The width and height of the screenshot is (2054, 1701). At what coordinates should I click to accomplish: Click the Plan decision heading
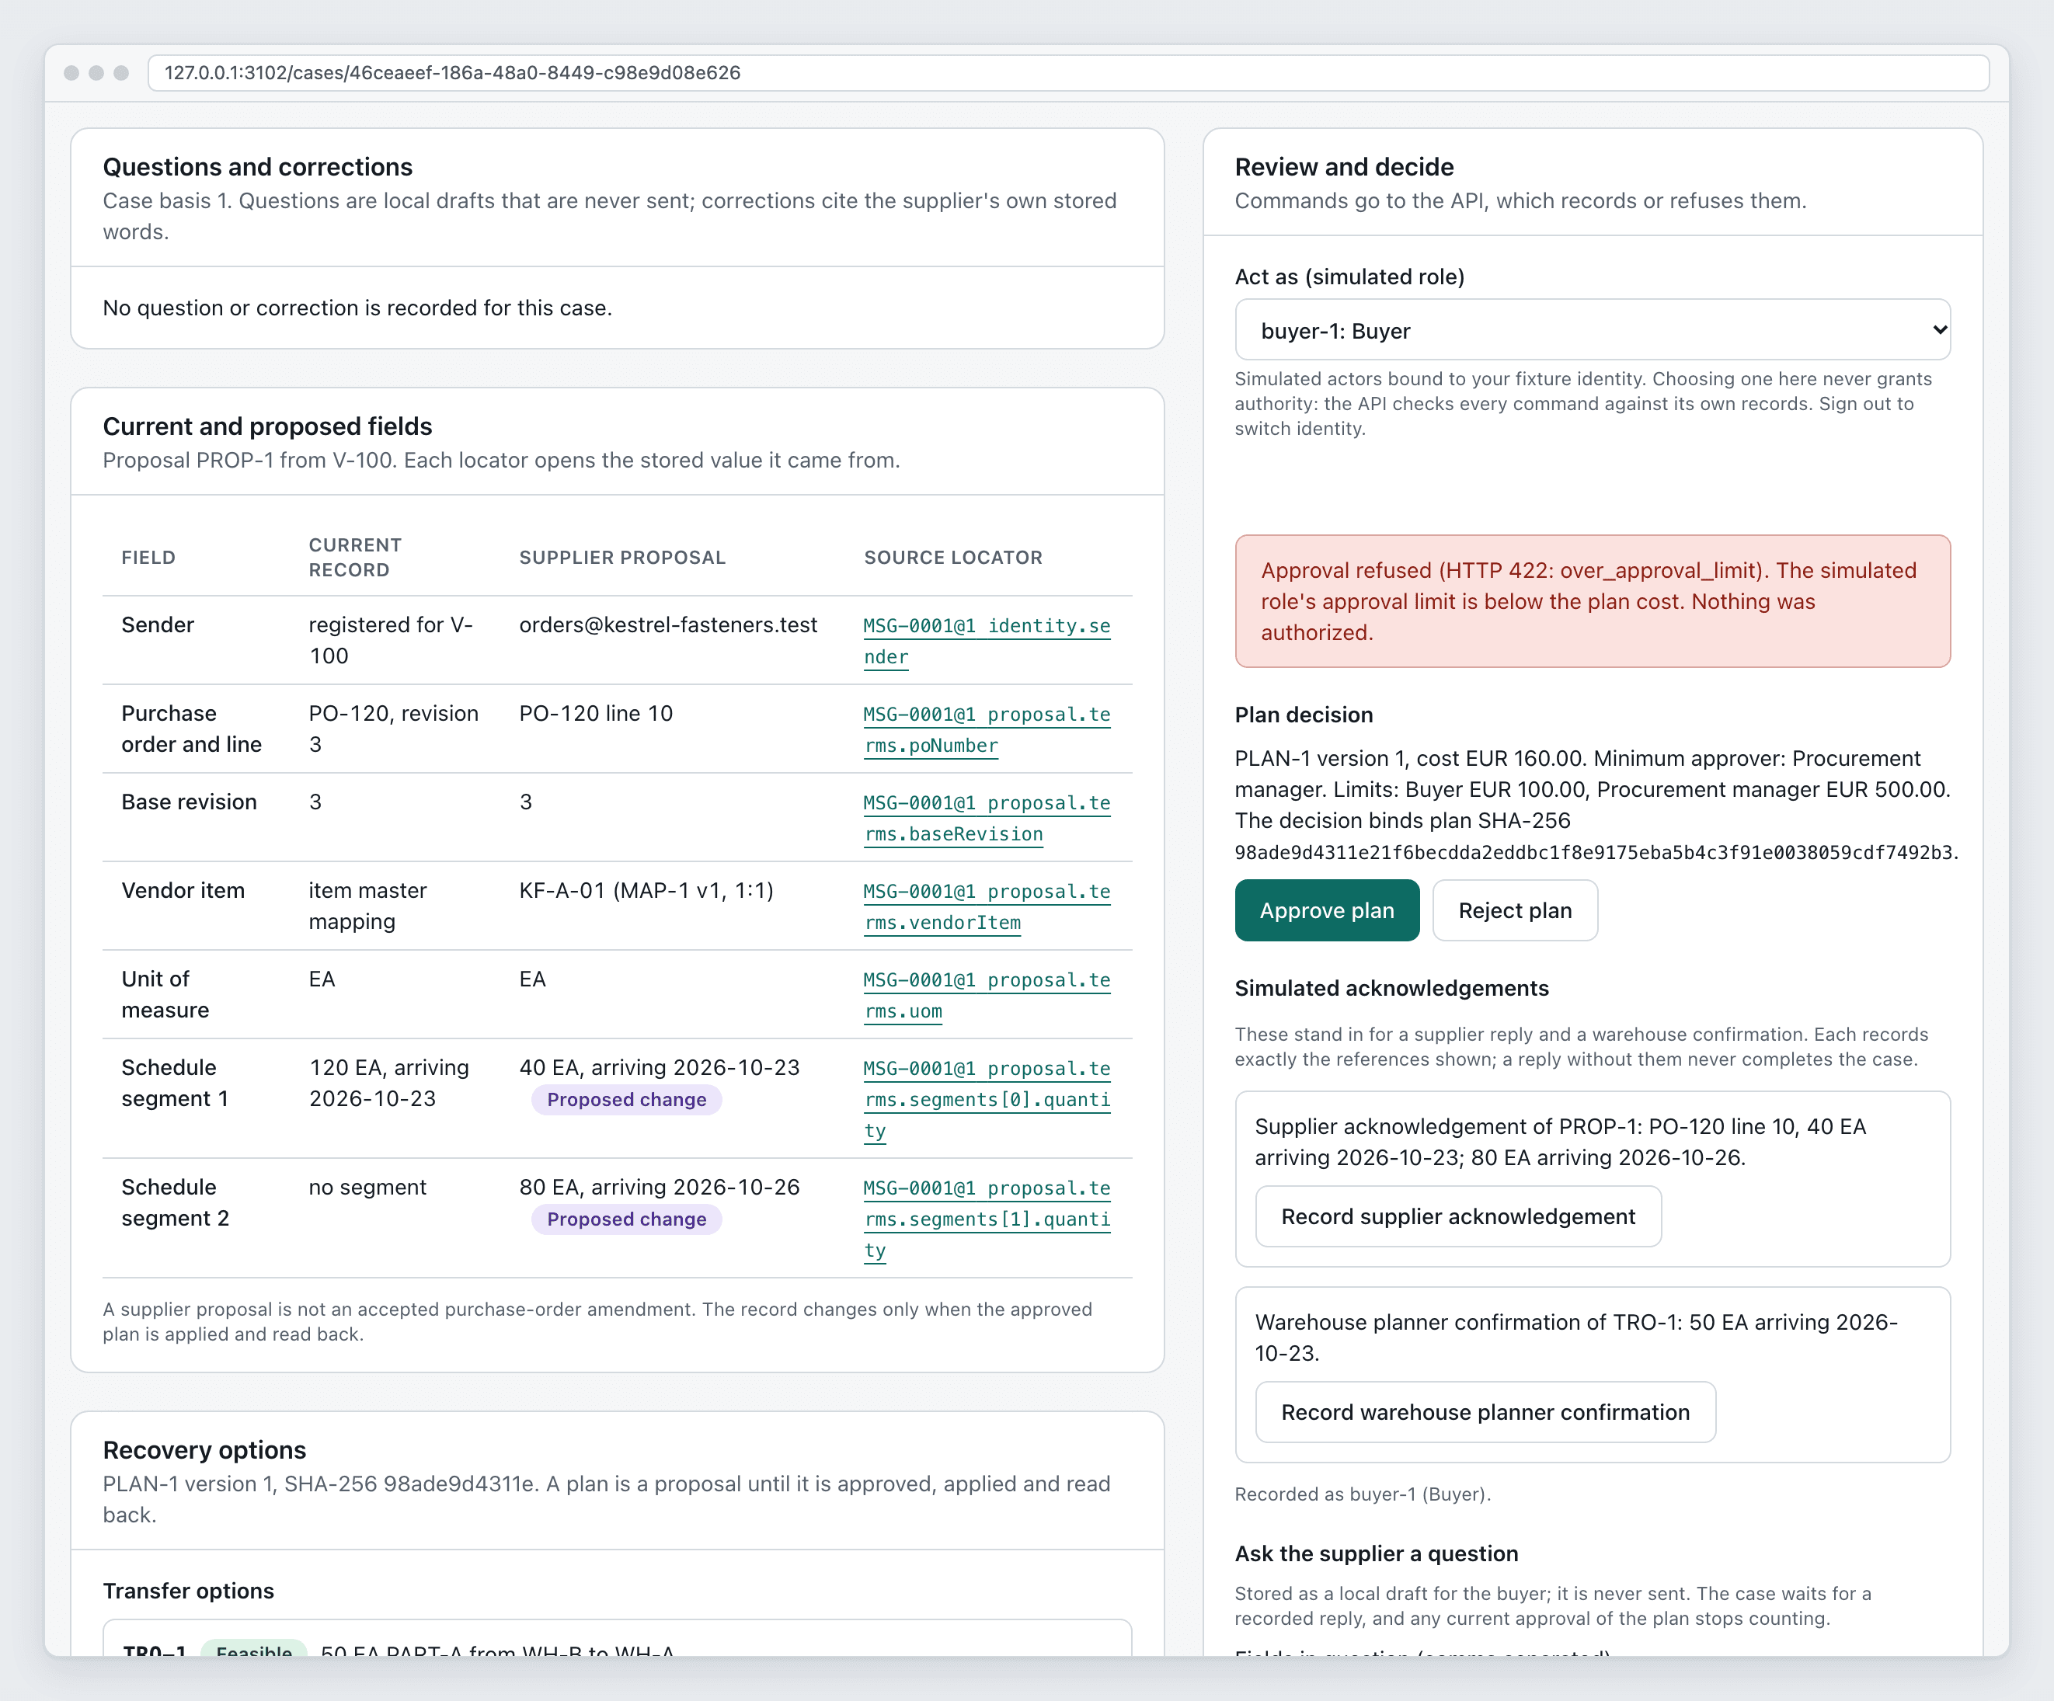(1303, 714)
